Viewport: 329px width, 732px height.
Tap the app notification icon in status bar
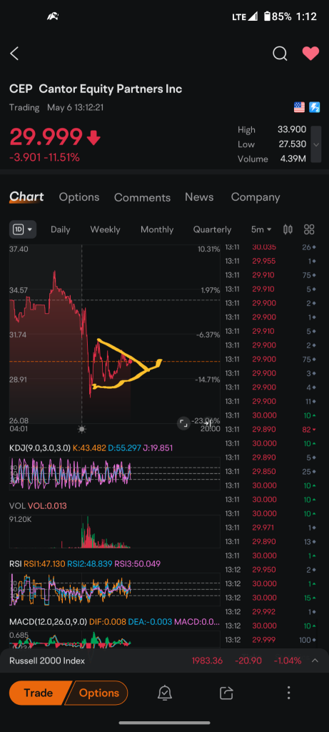point(53,17)
